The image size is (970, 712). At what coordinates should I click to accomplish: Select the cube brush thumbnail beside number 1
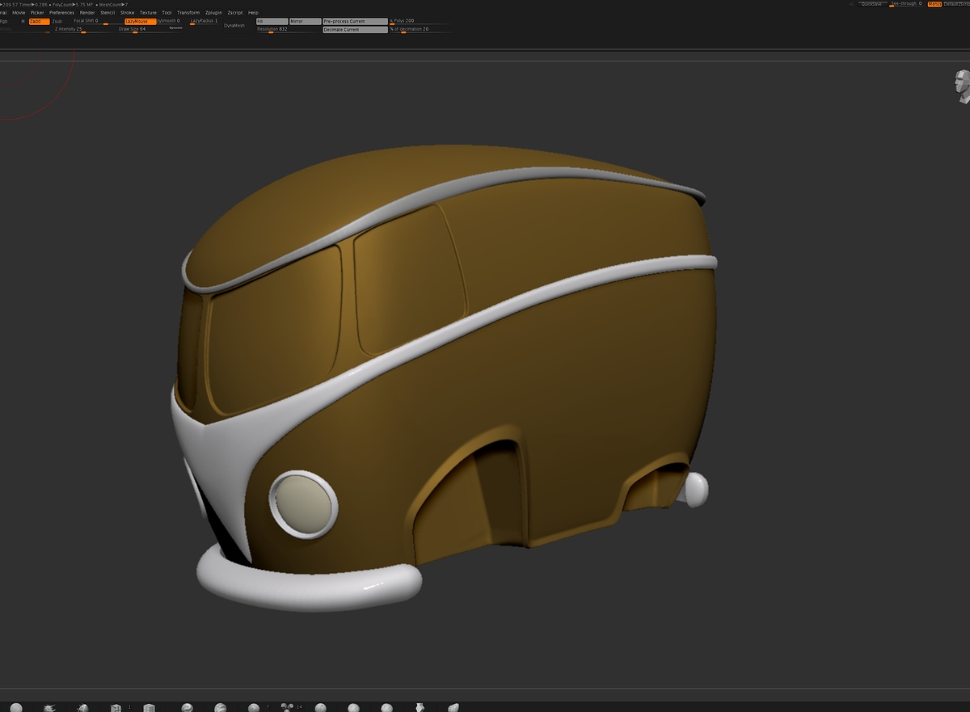(x=116, y=707)
